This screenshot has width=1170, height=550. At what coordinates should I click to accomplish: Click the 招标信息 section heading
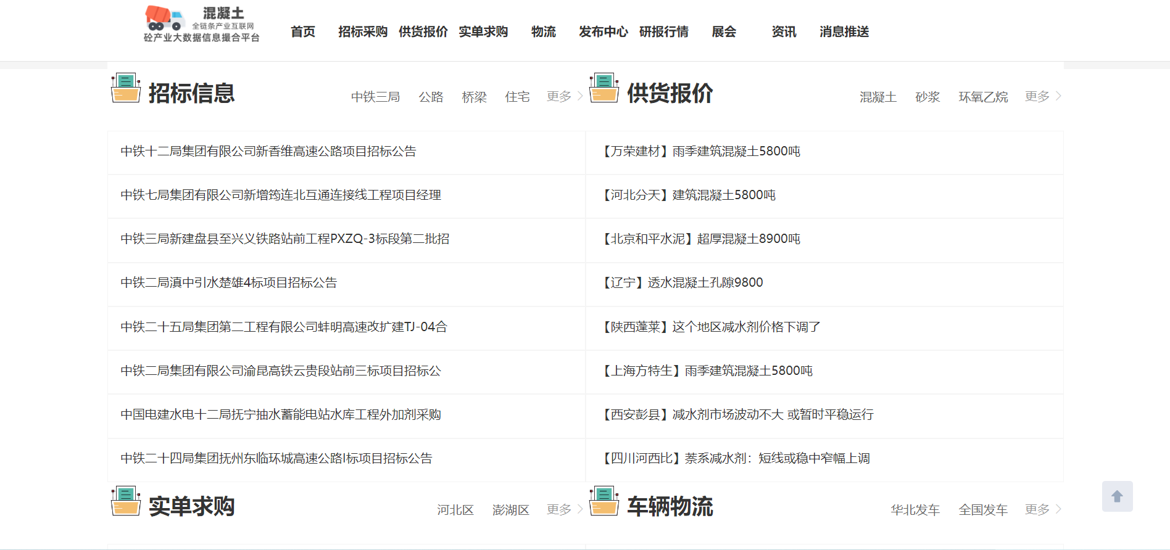[191, 94]
